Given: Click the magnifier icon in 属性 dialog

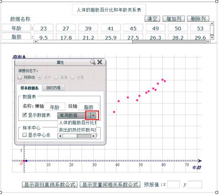Looking at the screenshot, I should click(x=93, y=62).
